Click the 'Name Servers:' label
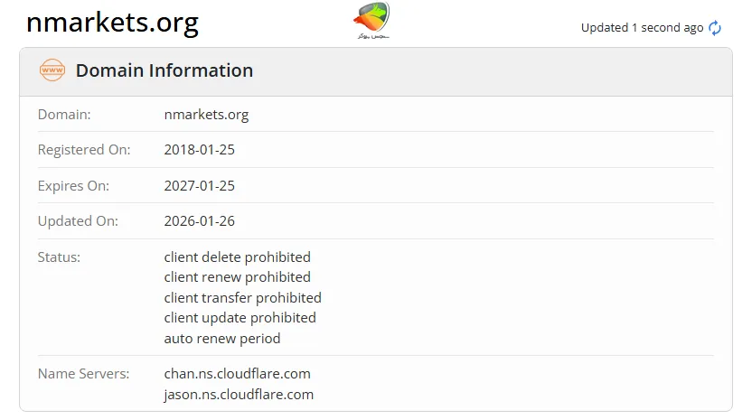 (x=85, y=374)
